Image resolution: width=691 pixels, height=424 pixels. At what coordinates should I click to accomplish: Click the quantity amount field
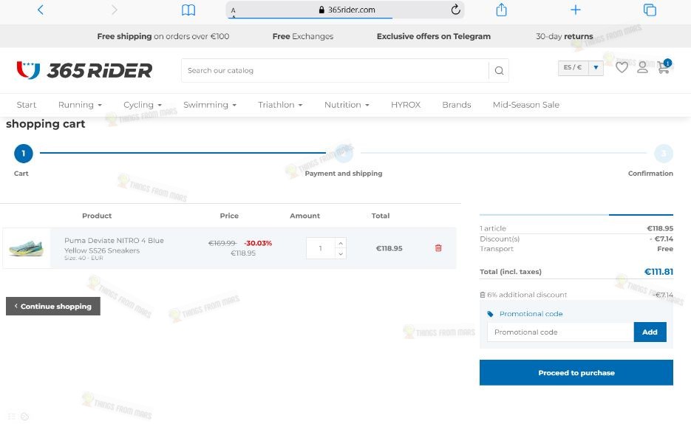click(x=321, y=248)
